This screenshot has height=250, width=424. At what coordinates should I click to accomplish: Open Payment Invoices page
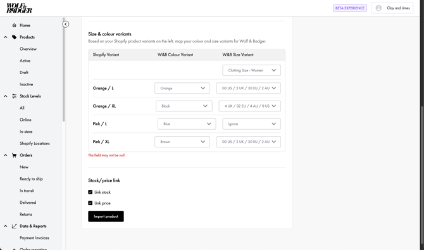(x=34, y=238)
